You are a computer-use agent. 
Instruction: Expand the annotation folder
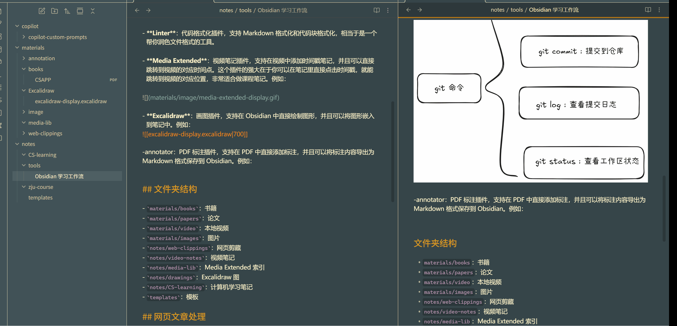click(x=24, y=58)
